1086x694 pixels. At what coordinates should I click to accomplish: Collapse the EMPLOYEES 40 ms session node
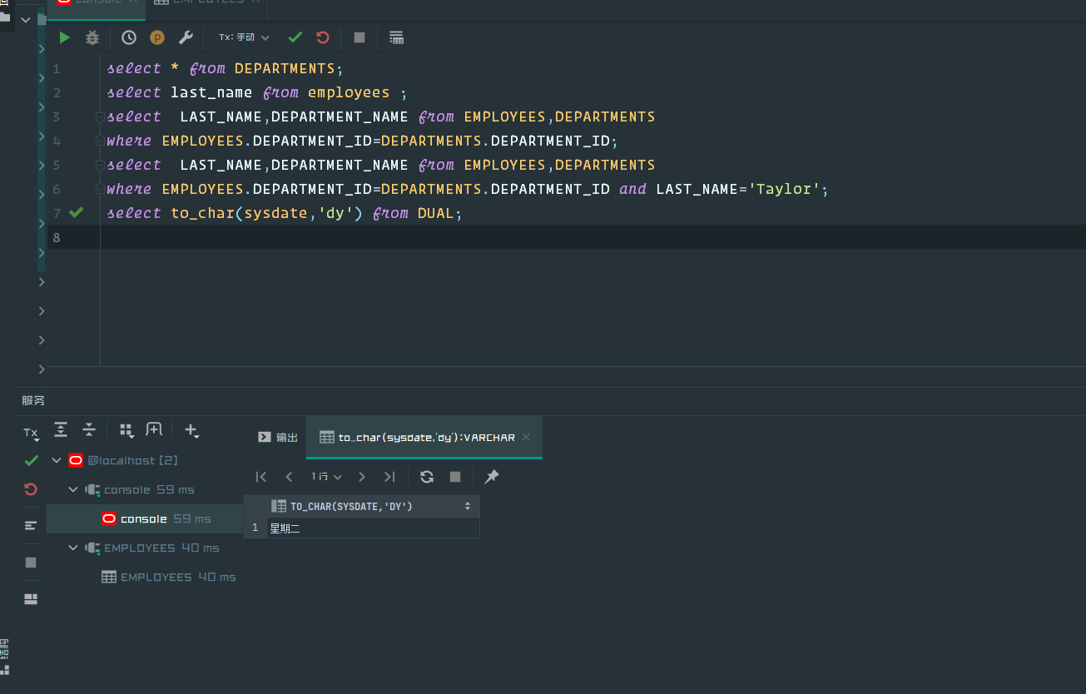[73, 548]
